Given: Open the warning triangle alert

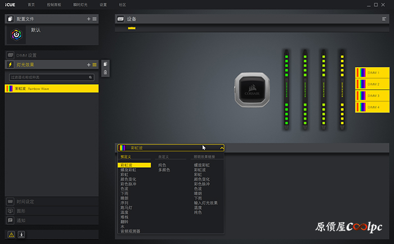Looking at the screenshot, I should coord(11,234).
